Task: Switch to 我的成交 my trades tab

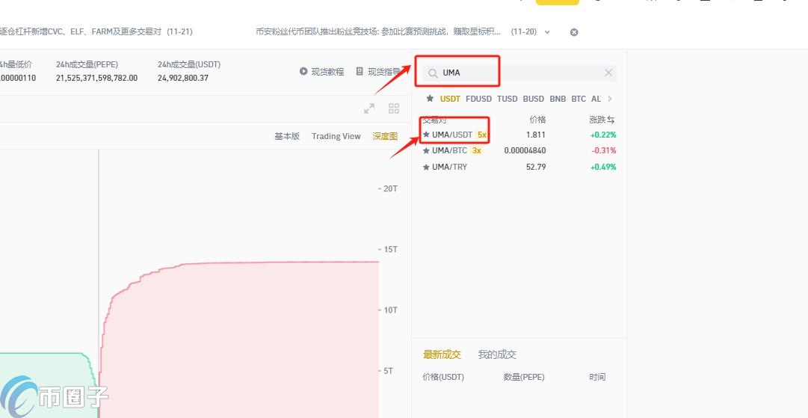Action: [x=497, y=354]
